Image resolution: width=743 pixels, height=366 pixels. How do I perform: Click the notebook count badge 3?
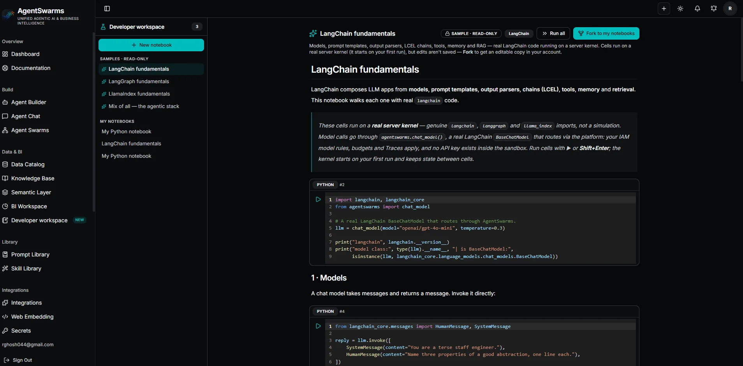[197, 26]
